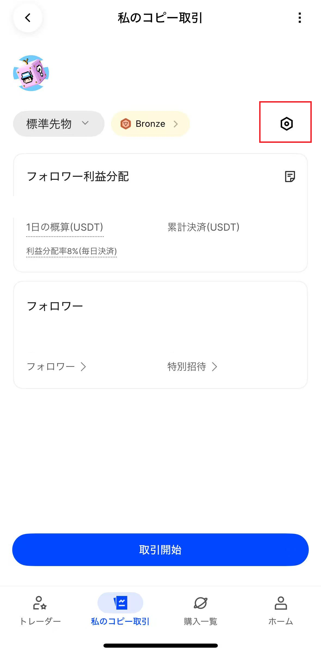Tap the Bronze badge icon
The image size is (321, 658).
pyautogui.click(x=126, y=124)
